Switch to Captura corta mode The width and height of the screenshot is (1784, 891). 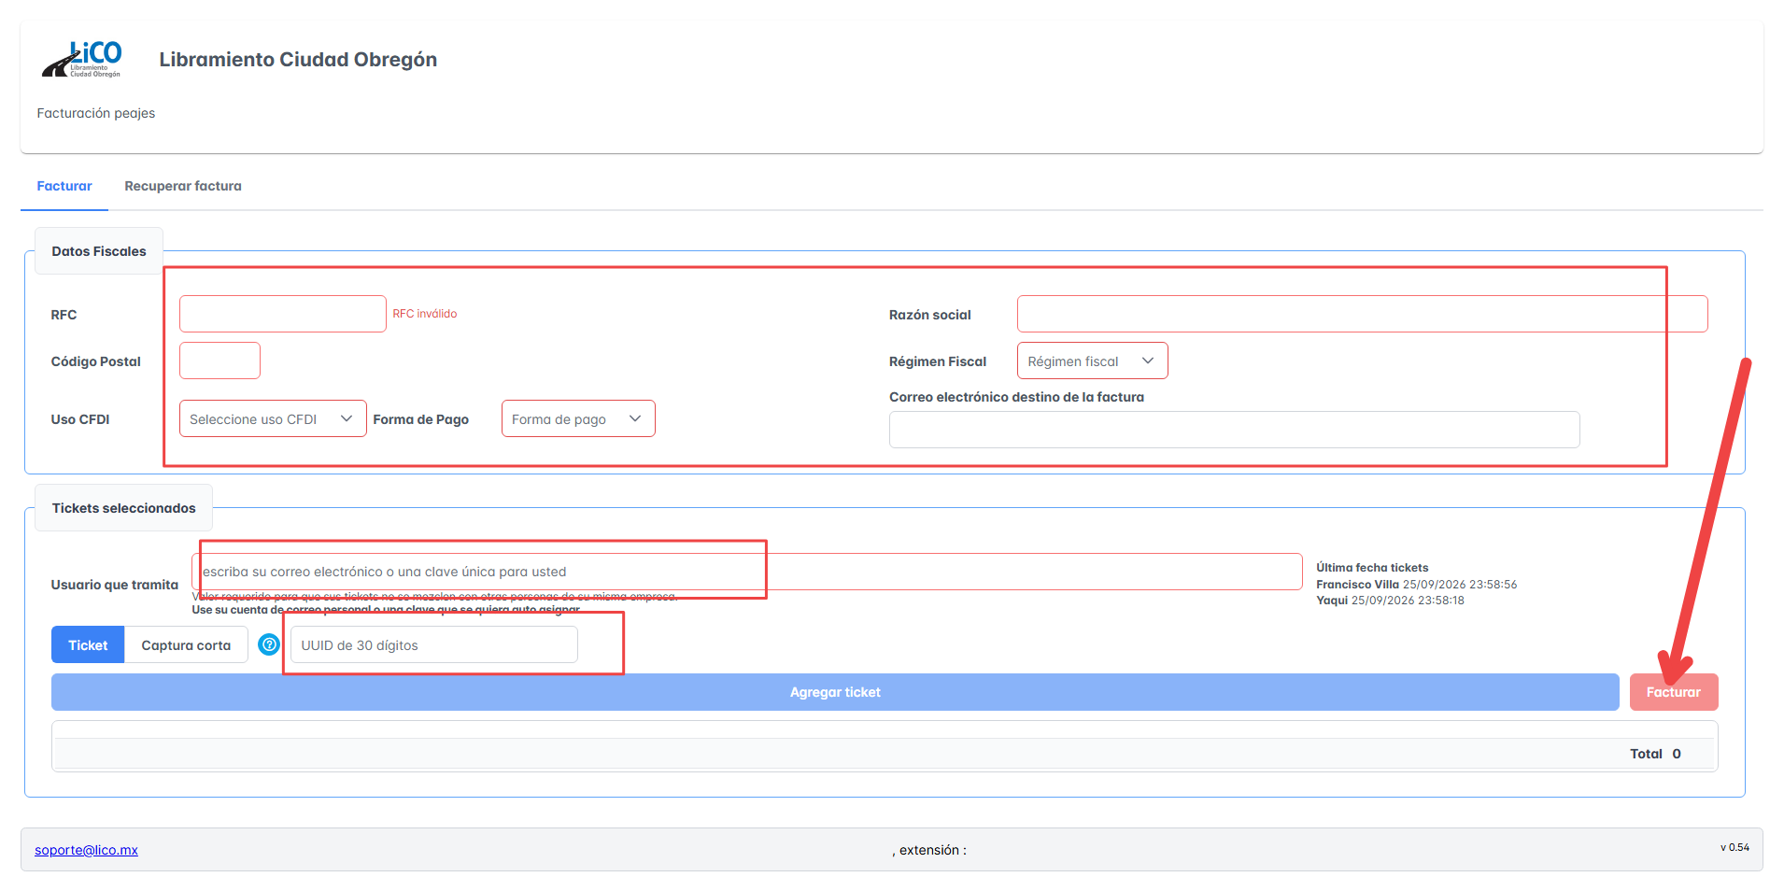tap(186, 645)
